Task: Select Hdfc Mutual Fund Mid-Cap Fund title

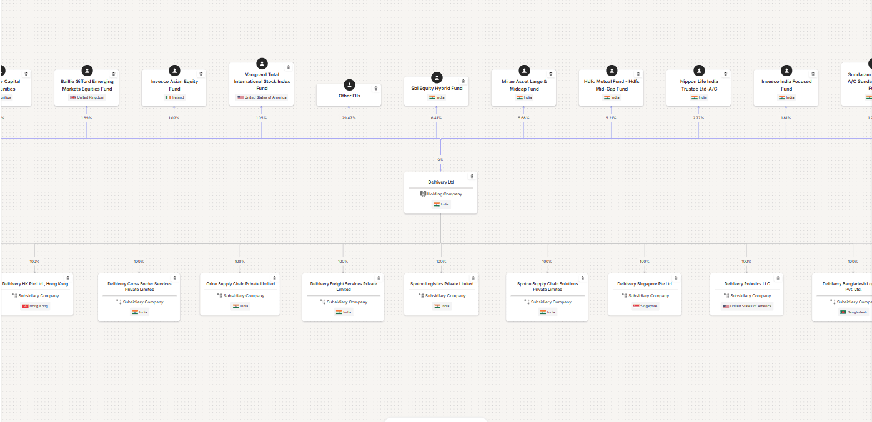Action: (x=612, y=85)
